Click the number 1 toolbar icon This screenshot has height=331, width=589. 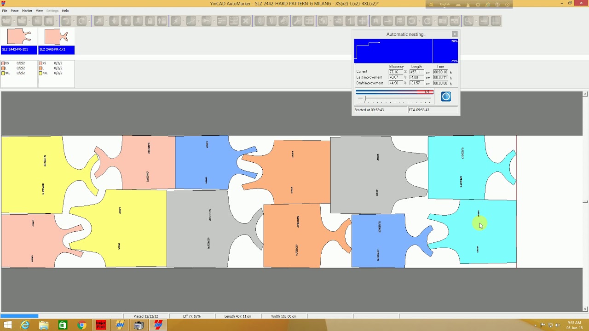(350, 21)
